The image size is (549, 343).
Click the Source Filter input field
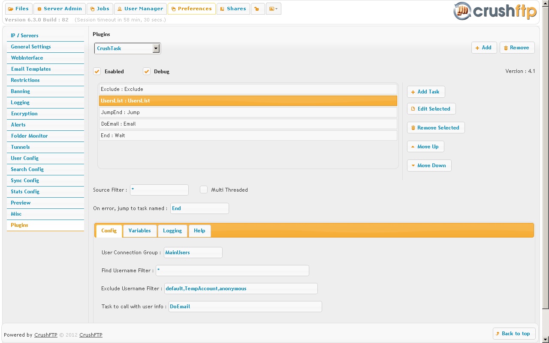point(159,190)
